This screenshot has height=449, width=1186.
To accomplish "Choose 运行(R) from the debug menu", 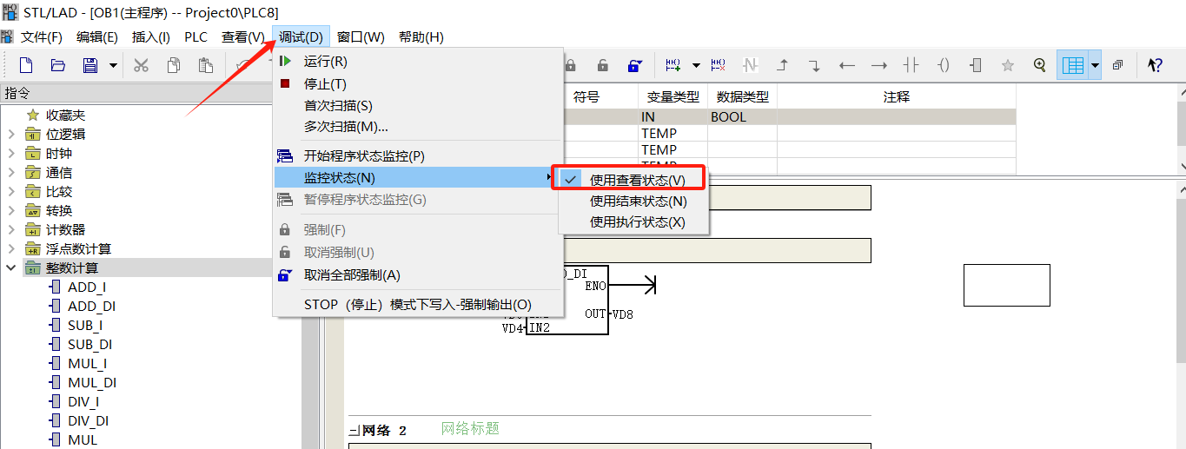I will (x=419, y=62).
